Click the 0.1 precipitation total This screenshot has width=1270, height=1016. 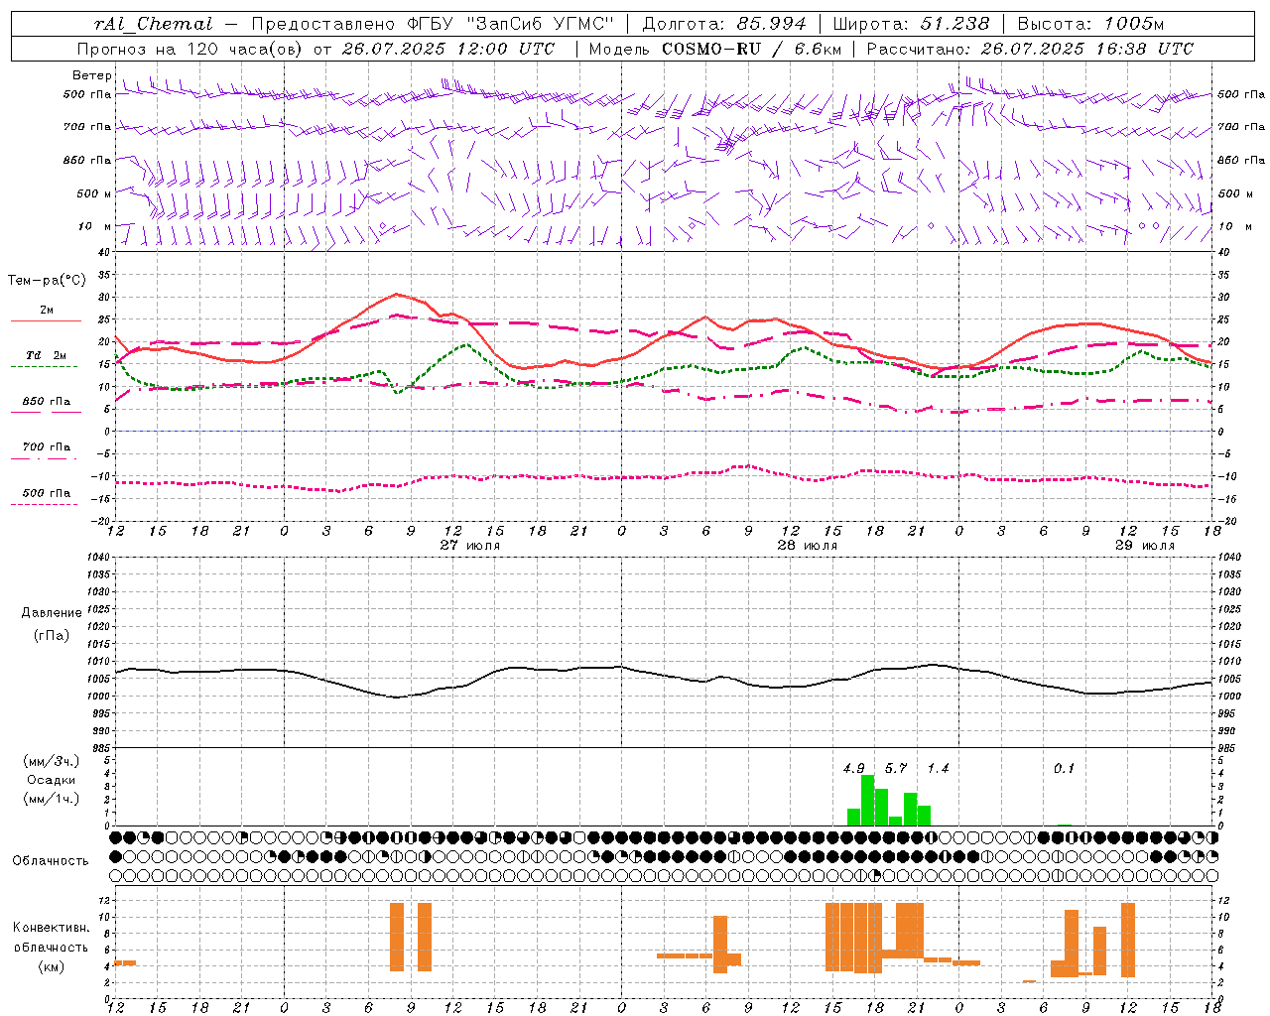pos(1064,769)
